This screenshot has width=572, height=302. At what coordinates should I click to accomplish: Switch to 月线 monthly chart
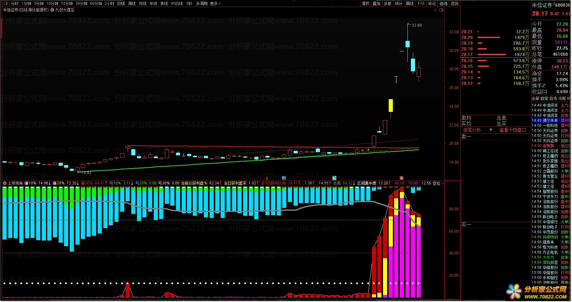click(143, 3)
